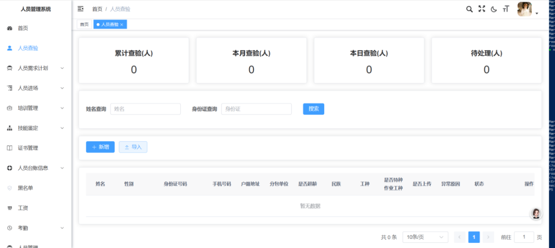Close the 人员查验 tab with its x
Screen dimensions: 555x248
pyautogui.click(x=121, y=25)
